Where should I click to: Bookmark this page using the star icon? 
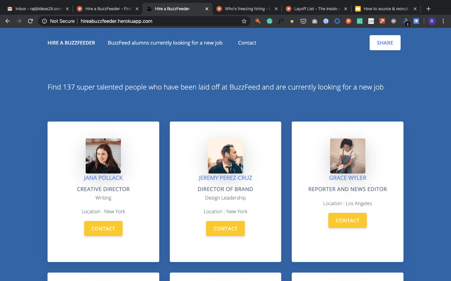tap(244, 21)
